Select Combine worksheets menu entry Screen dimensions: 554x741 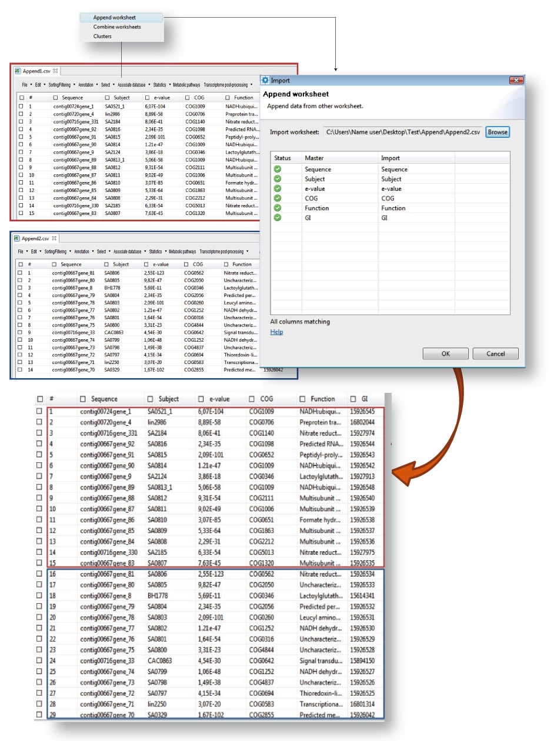[117, 27]
